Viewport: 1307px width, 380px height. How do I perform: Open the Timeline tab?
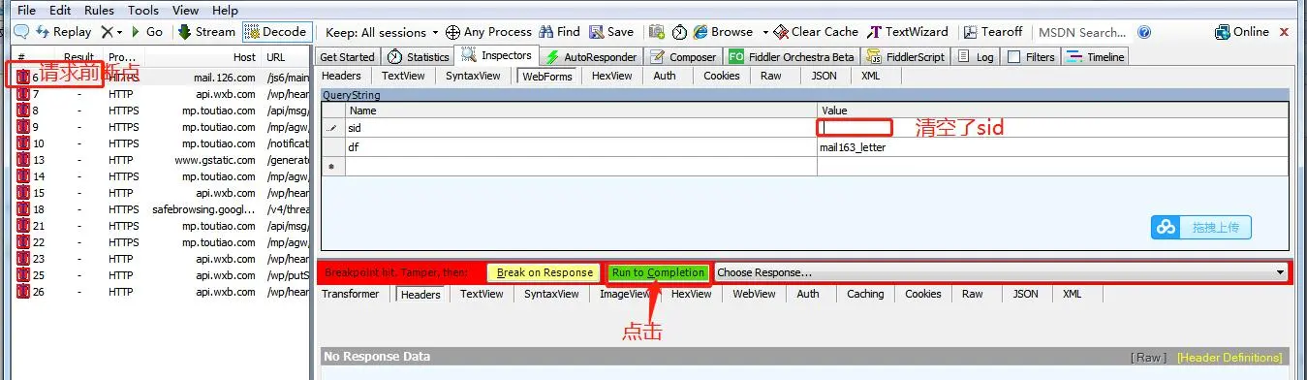1096,57
